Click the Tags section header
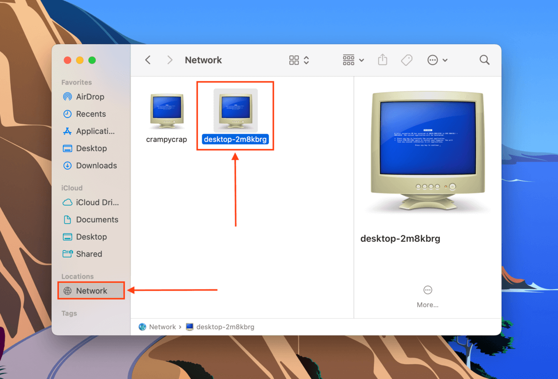 coord(69,313)
